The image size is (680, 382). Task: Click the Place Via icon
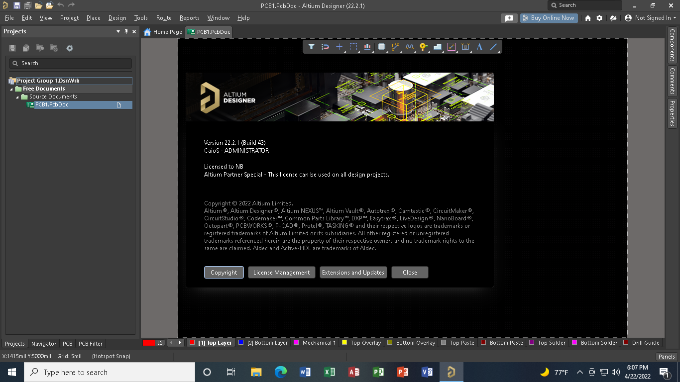424,47
